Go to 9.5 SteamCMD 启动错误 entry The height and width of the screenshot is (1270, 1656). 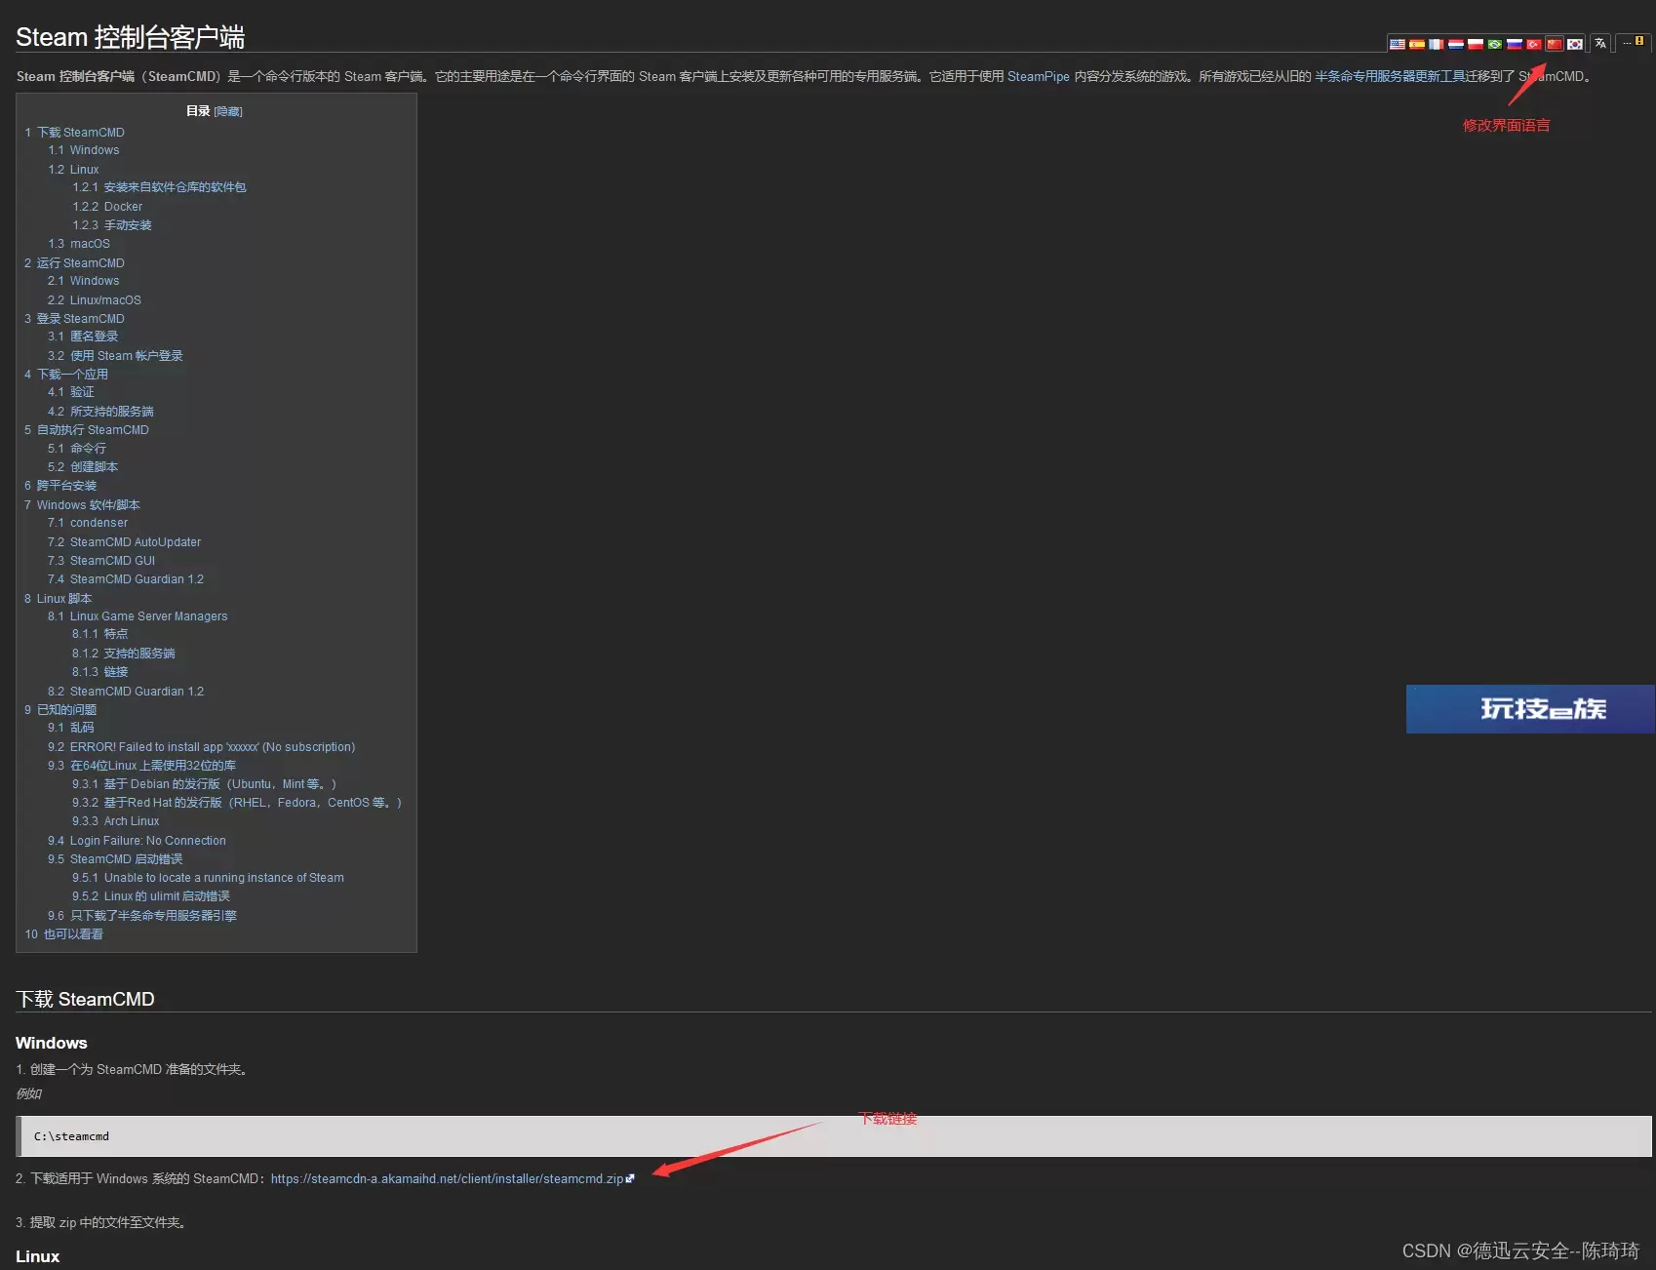point(115,859)
